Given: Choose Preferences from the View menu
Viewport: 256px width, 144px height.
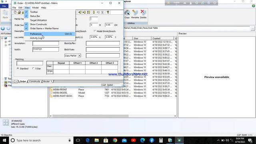Looking at the screenshot, I should pos(50,34).
